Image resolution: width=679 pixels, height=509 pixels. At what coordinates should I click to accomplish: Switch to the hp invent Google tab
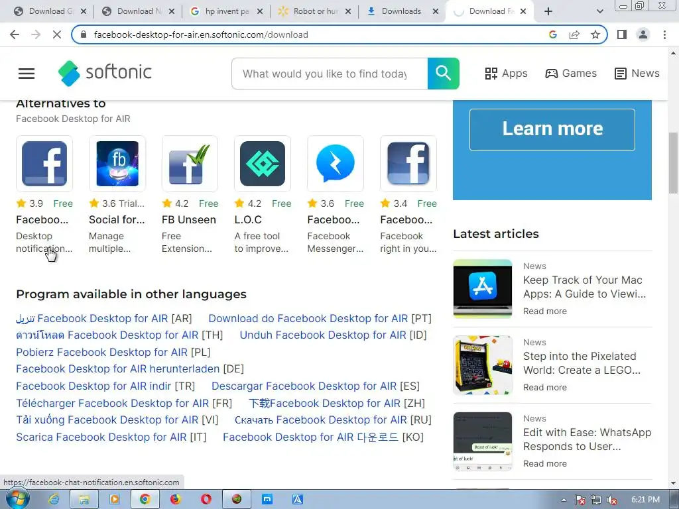click(227, 11)
